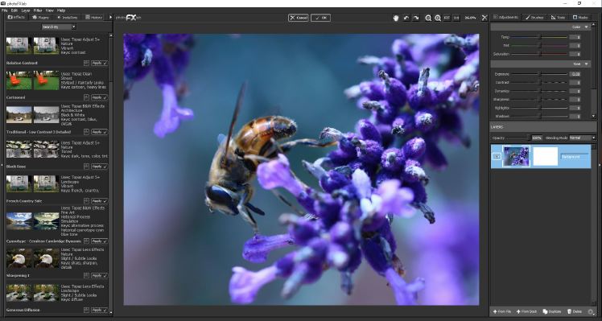The height and width of the screenshot is (321, 602).
Task: Click the small icon beside Black Rose Apply
Action: (x=86, y=167)
